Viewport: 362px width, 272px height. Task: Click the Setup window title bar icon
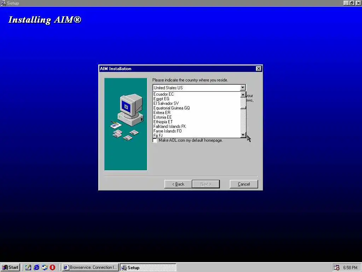click(3, 3)
